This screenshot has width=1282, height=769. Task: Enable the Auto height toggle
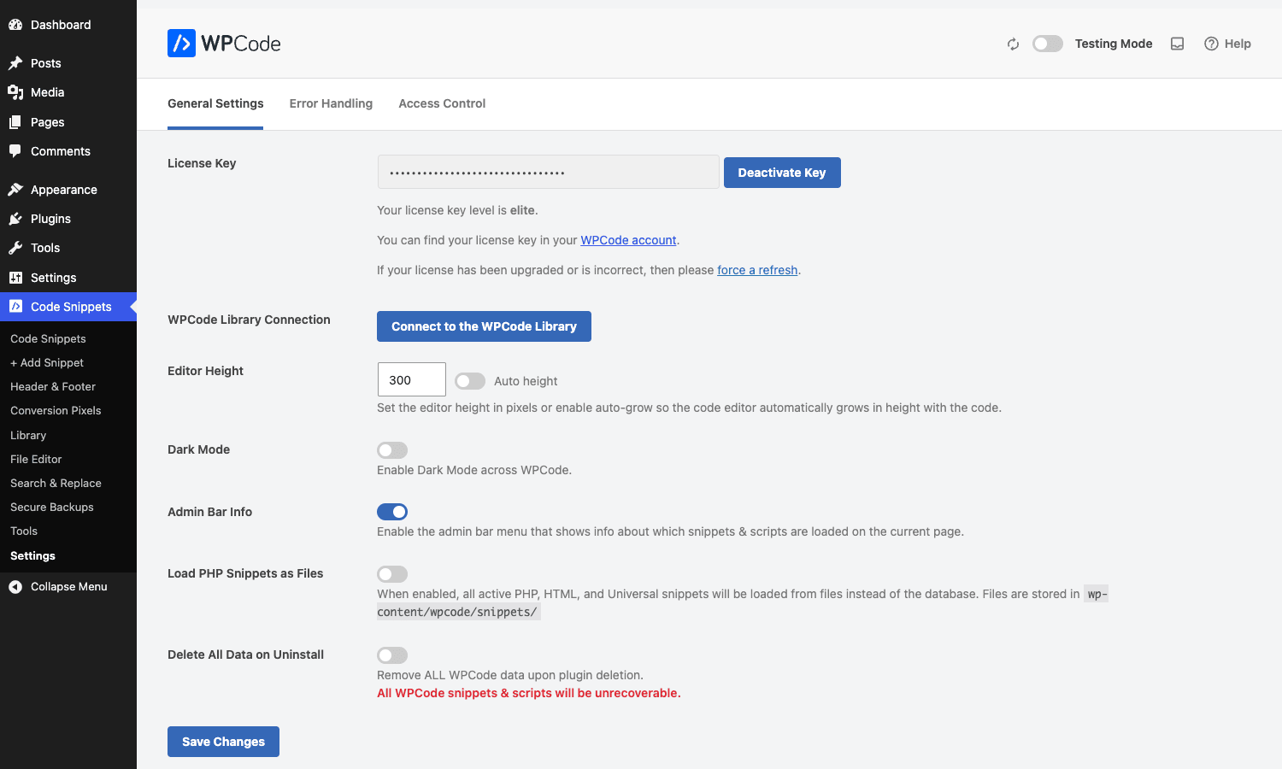tap(470, 381)
